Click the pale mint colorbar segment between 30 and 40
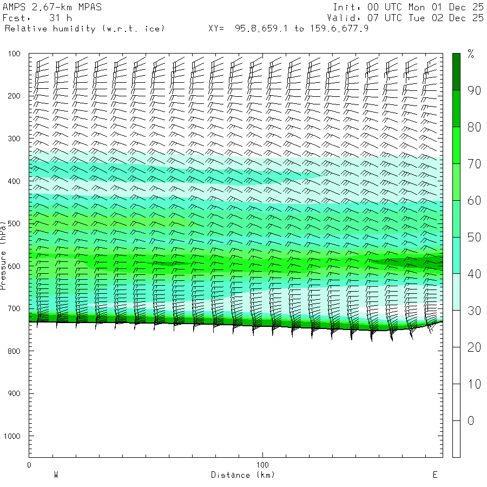This screenshot has width=487, height=487. 456,292
